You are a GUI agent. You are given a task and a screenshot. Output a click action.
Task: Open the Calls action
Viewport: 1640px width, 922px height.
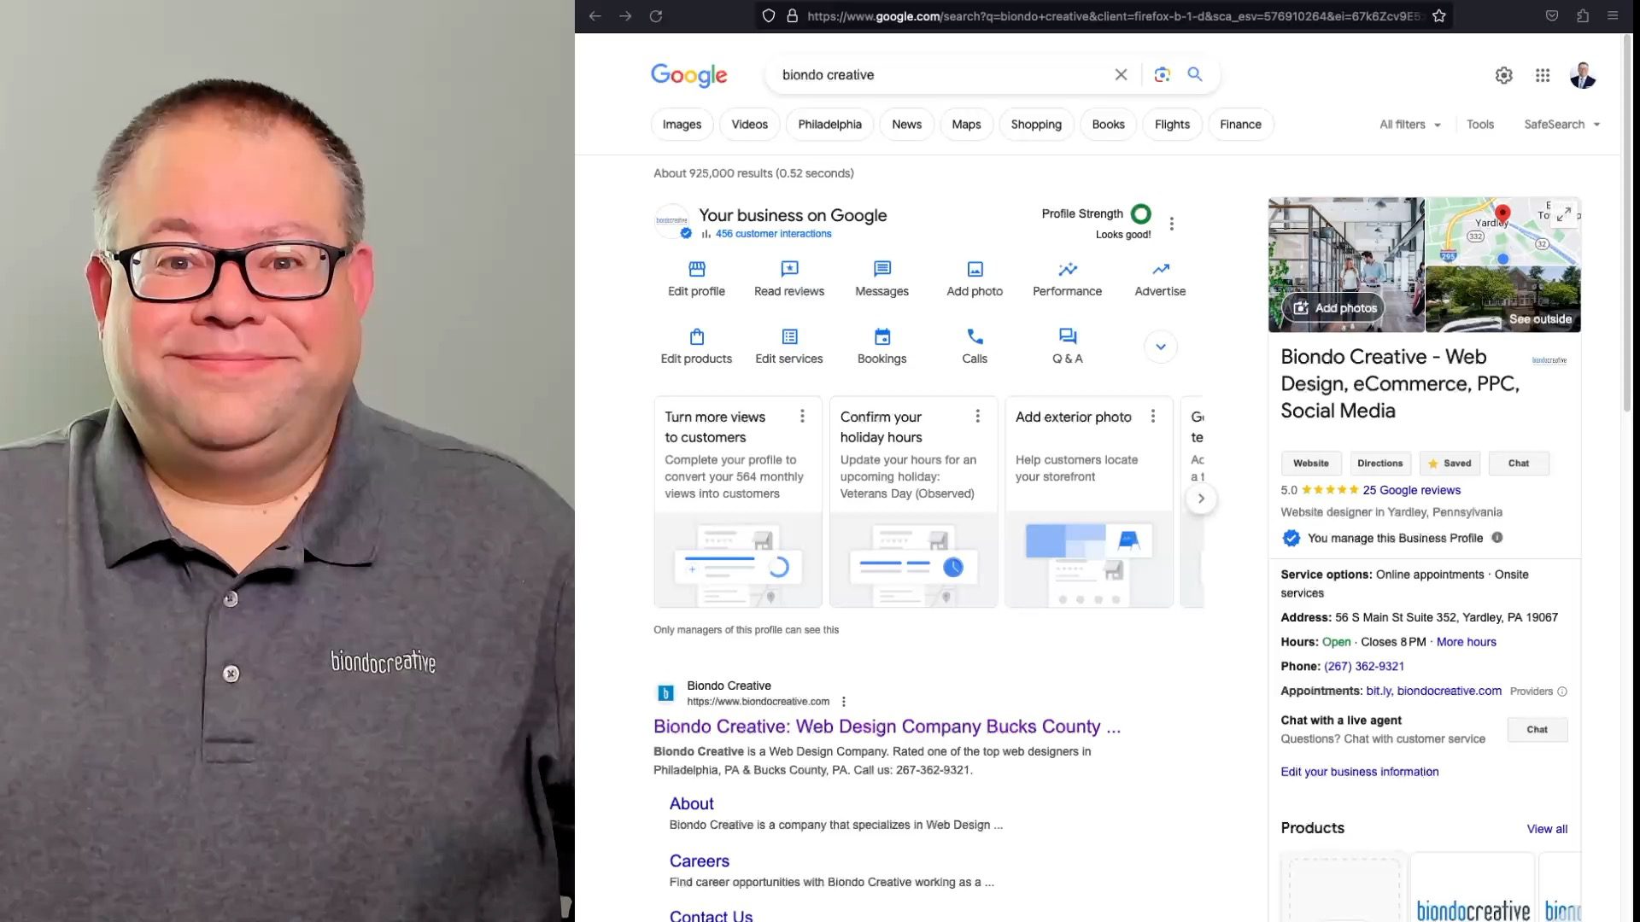975,347
